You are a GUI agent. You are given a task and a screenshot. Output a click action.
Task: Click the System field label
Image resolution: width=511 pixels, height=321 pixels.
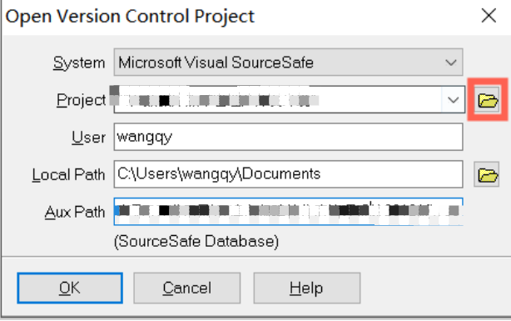[x=79, y=63]
